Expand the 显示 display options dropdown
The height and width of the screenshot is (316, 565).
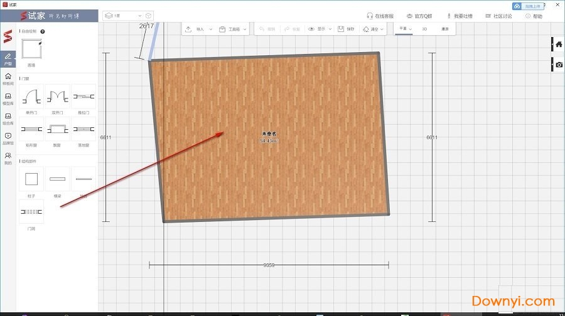coord(321,29)
